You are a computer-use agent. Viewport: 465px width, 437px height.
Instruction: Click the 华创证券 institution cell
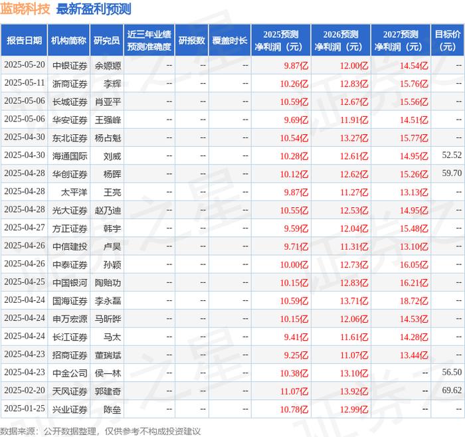pyautogui.click(x=70, y=174)
